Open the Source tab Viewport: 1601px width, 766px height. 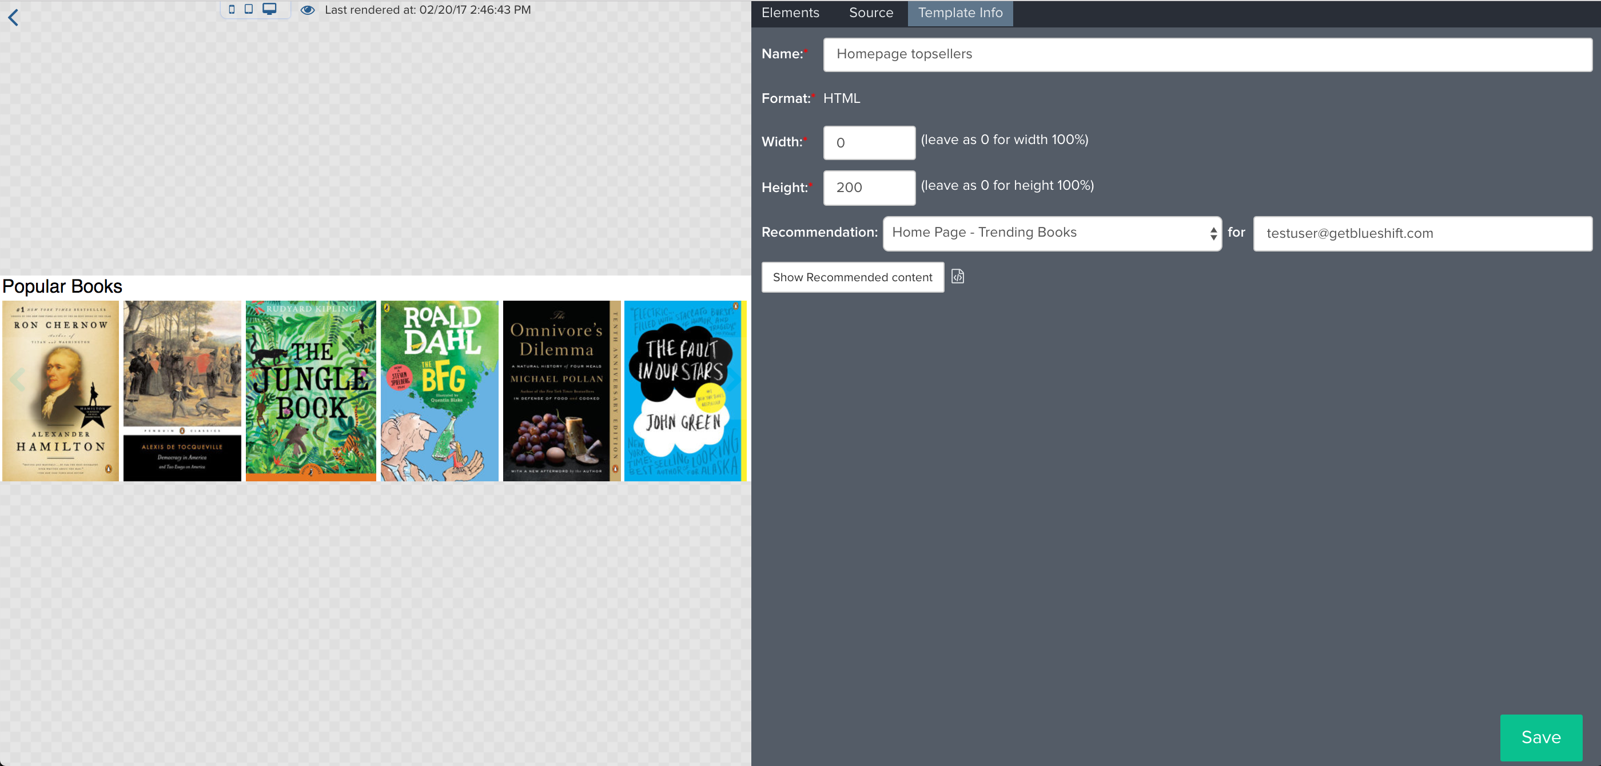[x=871, y=13]
